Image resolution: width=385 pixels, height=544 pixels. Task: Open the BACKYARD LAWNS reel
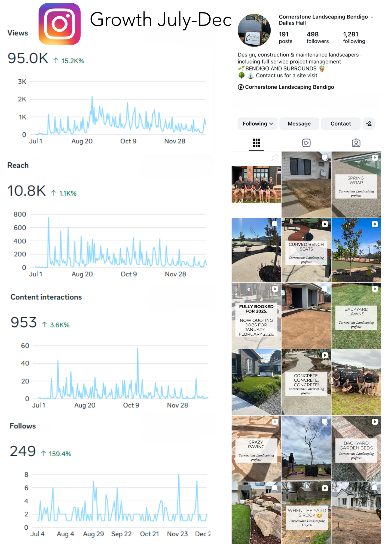[356, 316]
